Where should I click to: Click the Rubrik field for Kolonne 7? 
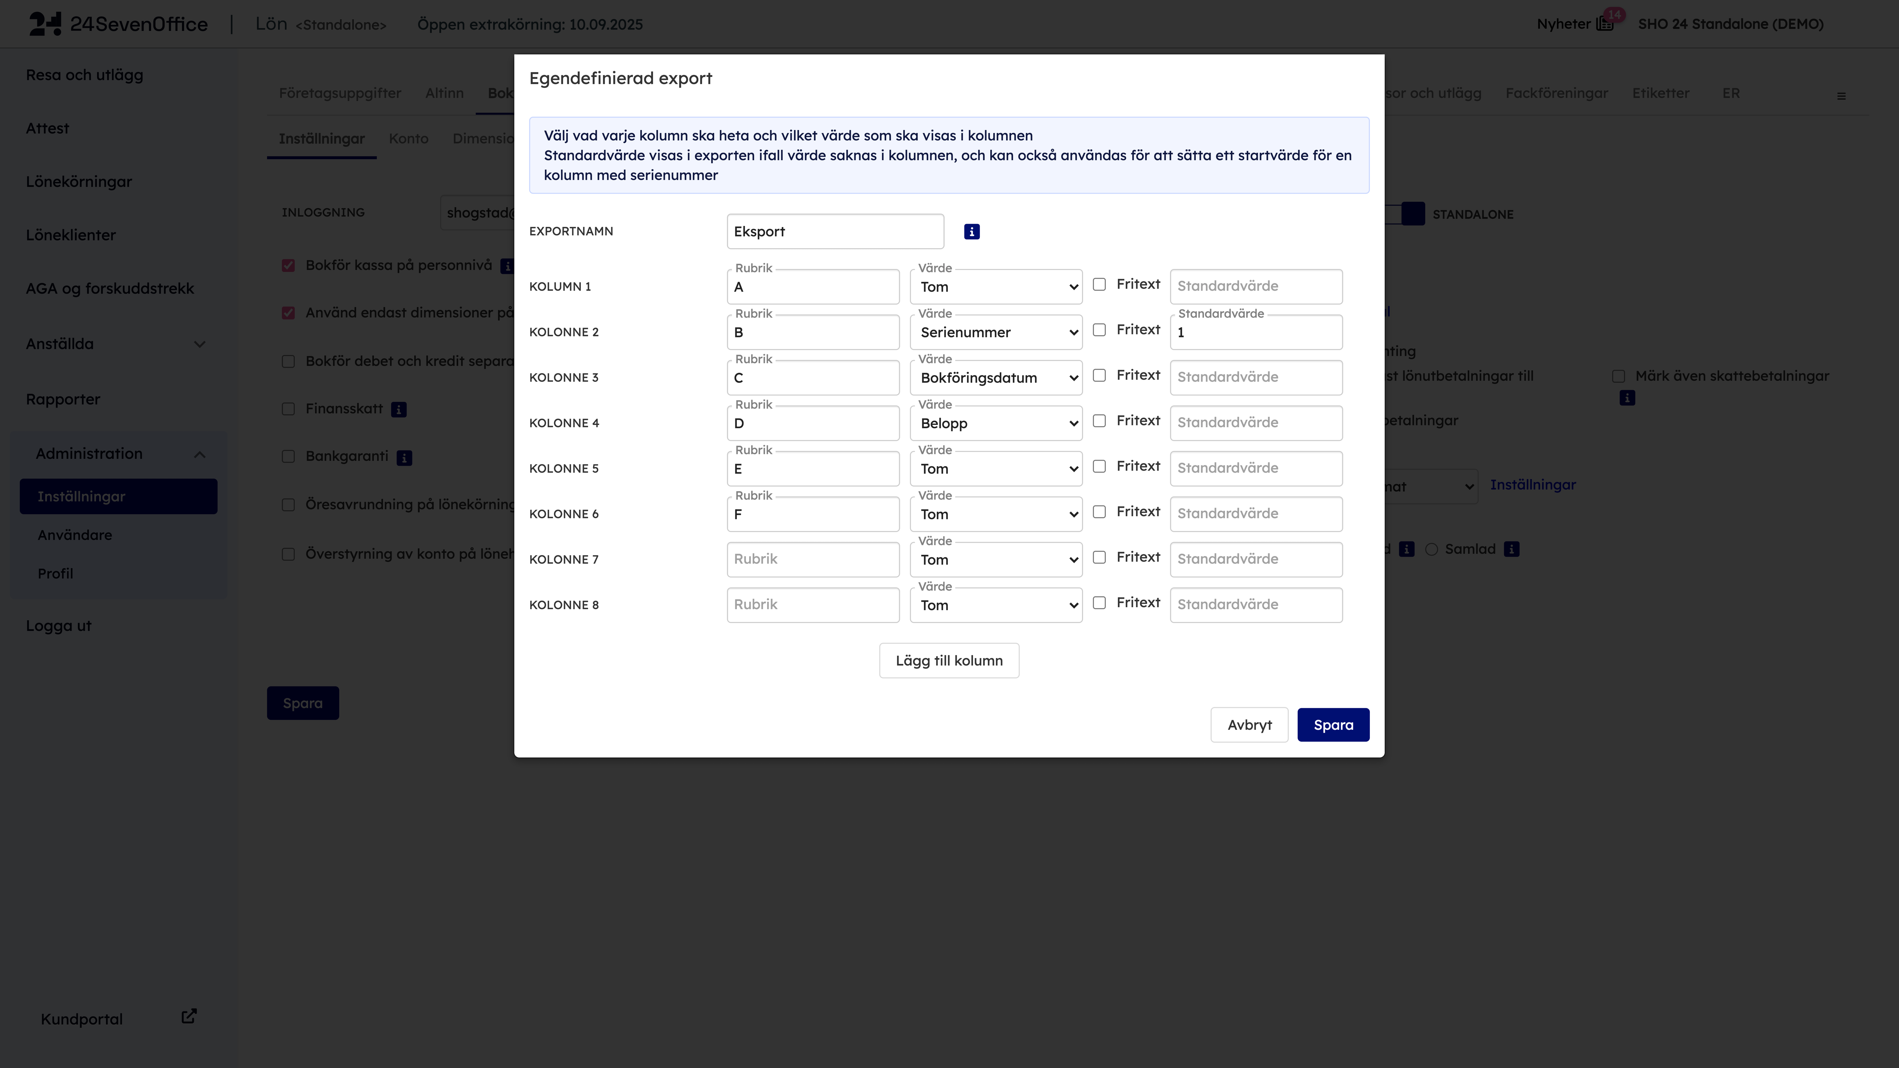[x=813, y=559]
